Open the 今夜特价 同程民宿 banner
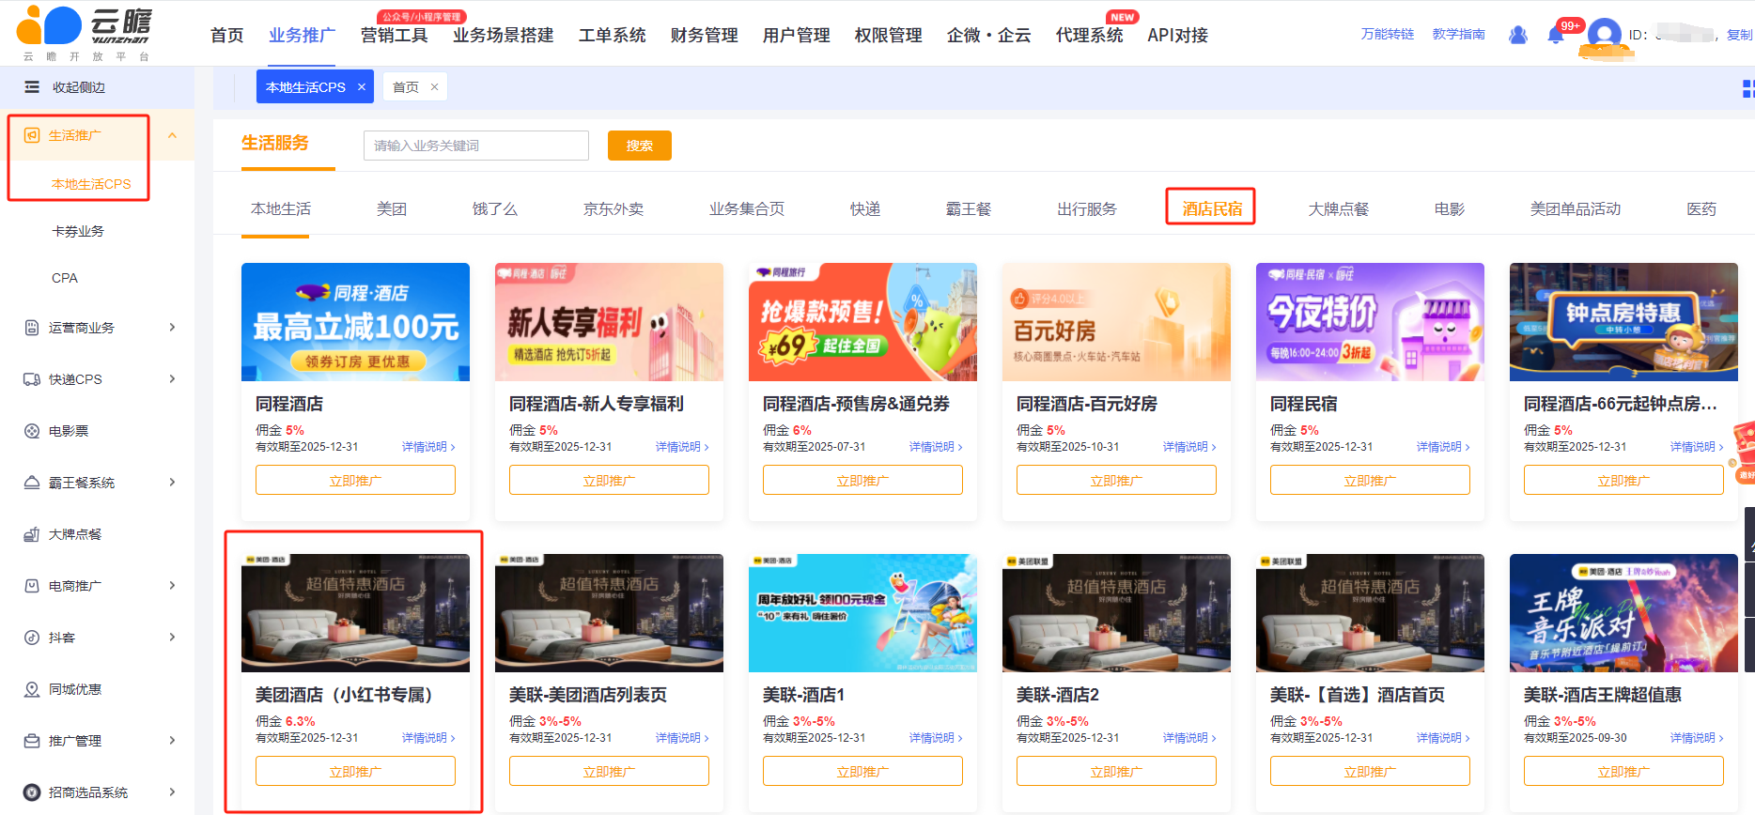Screen dimensions: 1755x815 (1370, 322)
